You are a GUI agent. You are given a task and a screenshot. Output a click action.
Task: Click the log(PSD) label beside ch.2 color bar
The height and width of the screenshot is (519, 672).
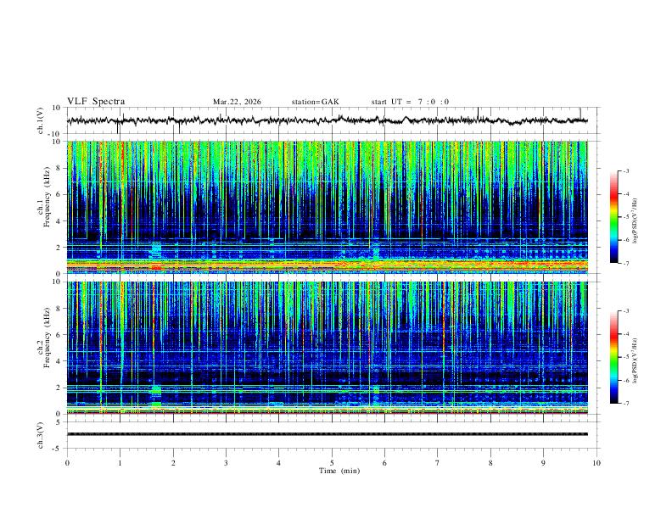pyautogui.click(x=636, y=360)
